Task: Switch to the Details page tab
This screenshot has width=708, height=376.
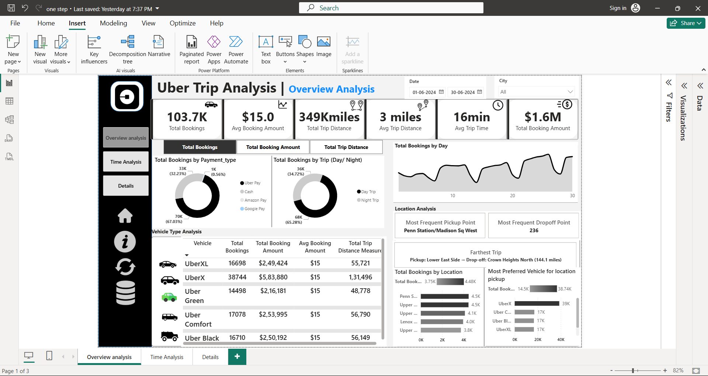Action: click(x=210, y=357)
